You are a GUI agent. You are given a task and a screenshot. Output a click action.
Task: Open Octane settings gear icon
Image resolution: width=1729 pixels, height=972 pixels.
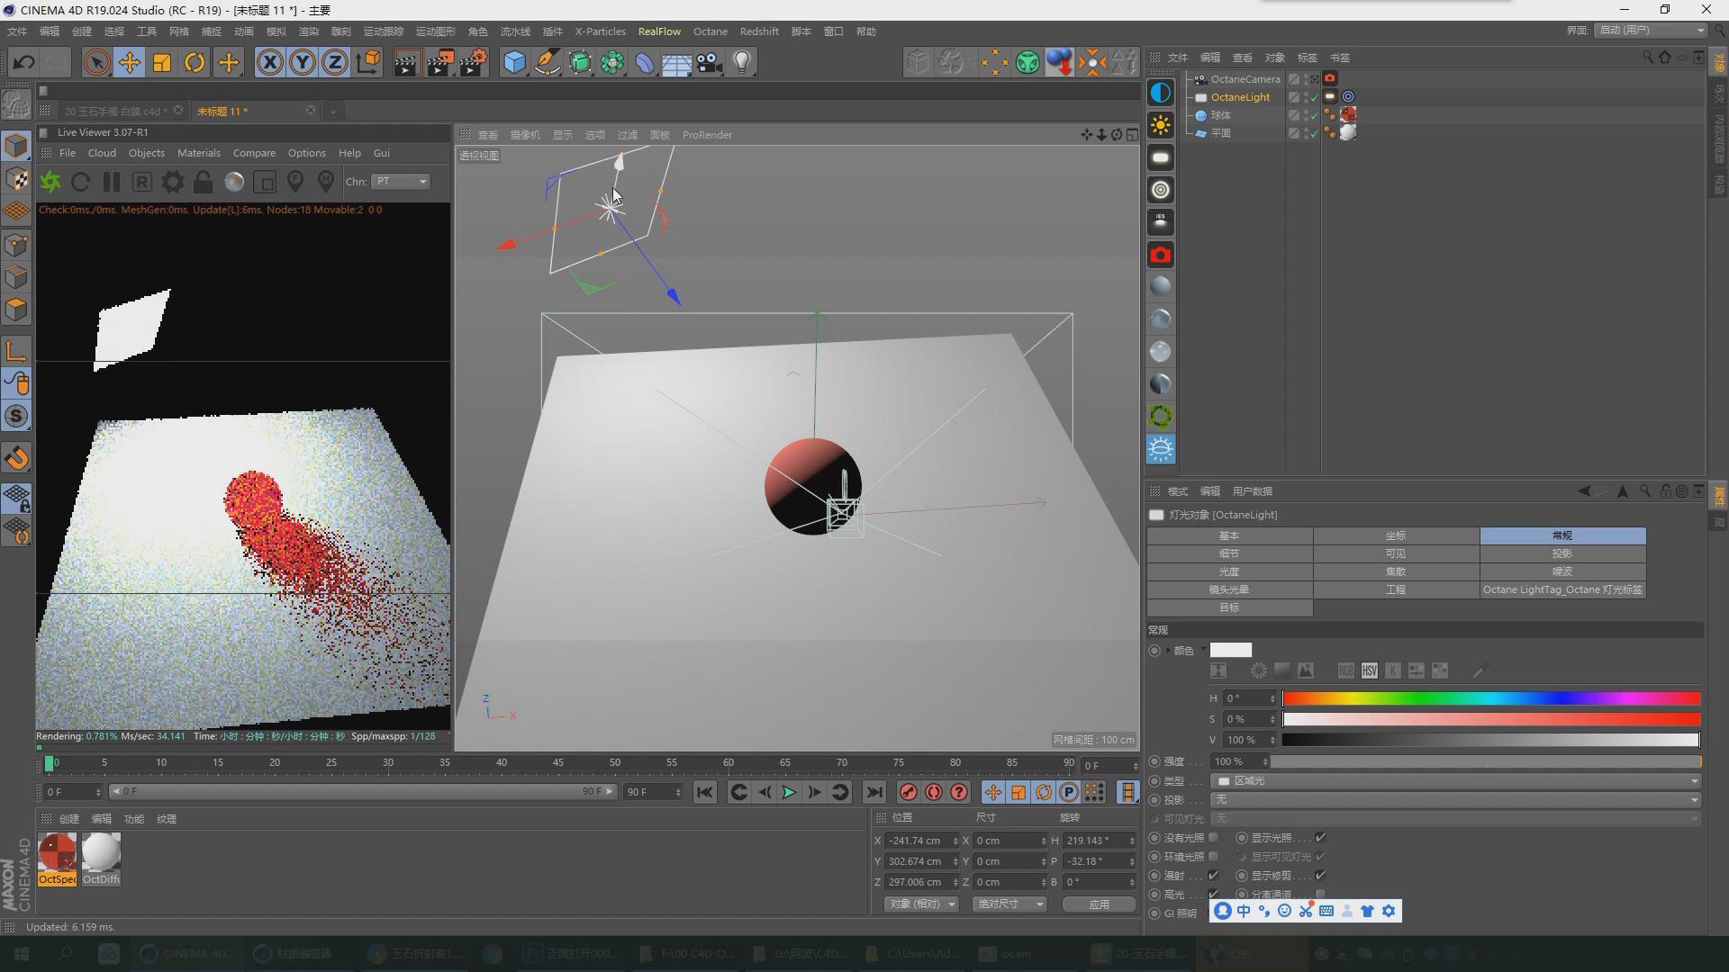tap(172, 182)
